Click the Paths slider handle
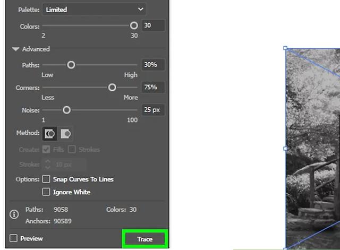The width and height of the screenshot is (340, 250). (71, 65)
